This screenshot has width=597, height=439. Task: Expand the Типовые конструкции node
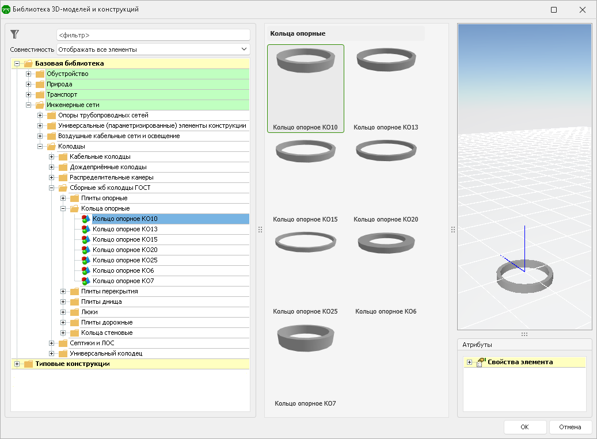17,364
